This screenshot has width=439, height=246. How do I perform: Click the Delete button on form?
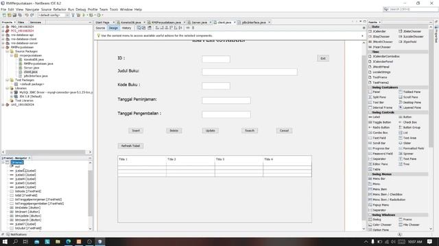click(x=174, y=131)
